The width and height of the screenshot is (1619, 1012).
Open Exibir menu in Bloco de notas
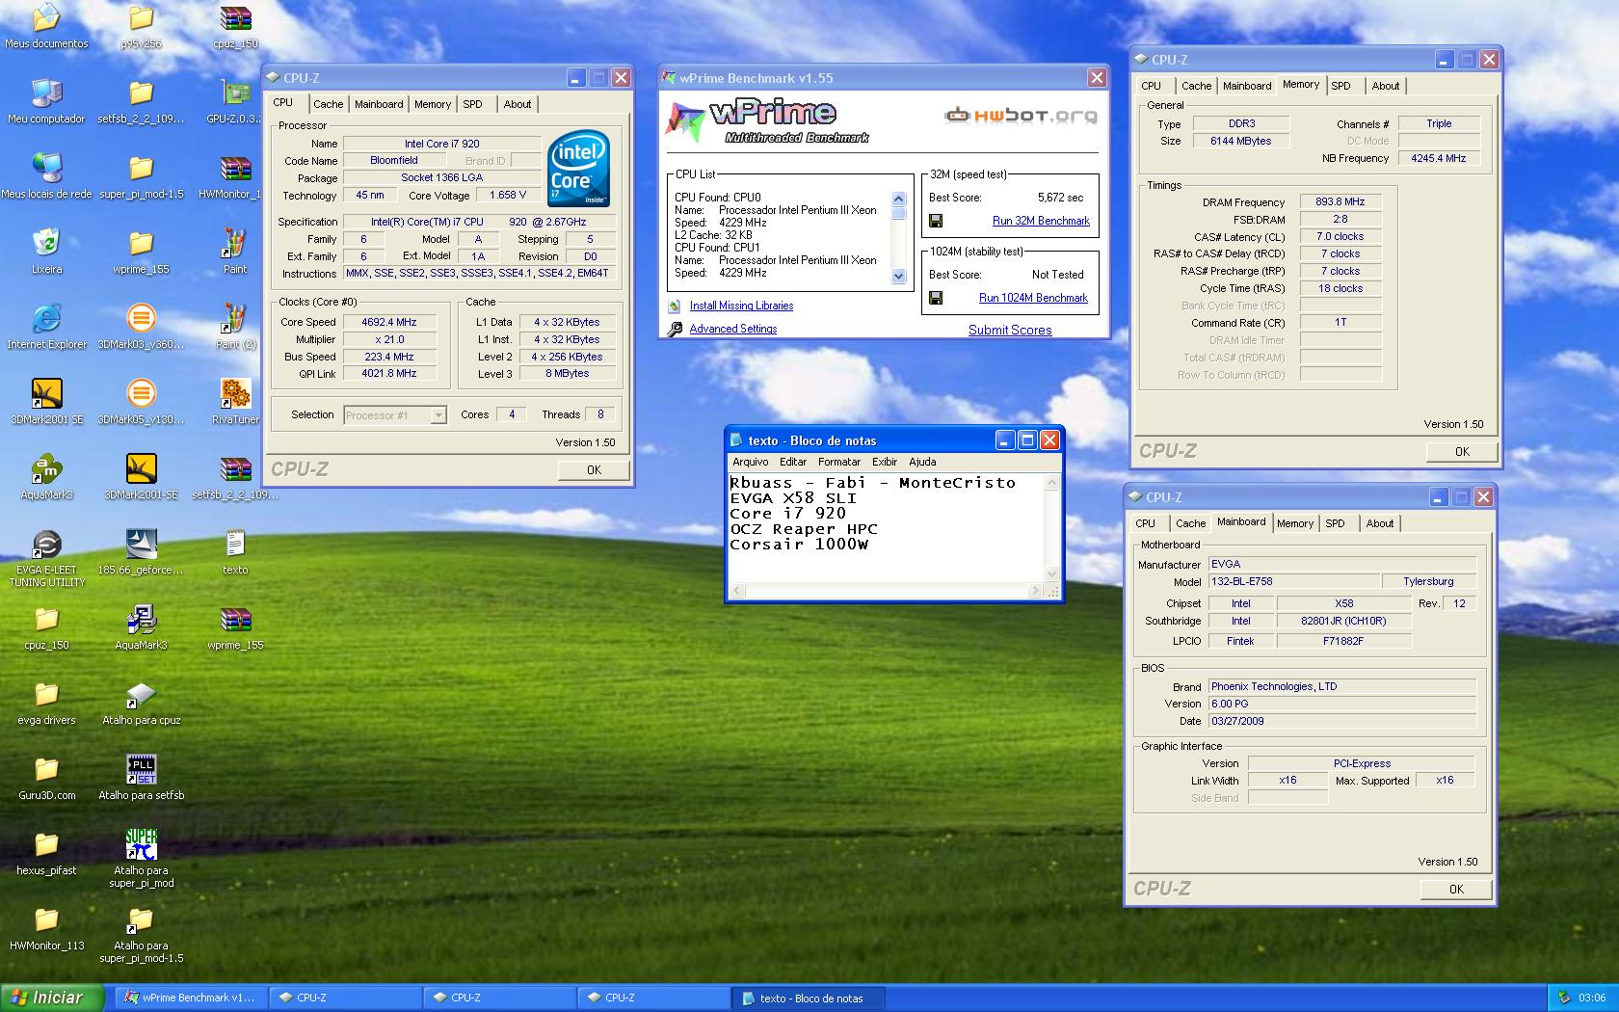884,462
